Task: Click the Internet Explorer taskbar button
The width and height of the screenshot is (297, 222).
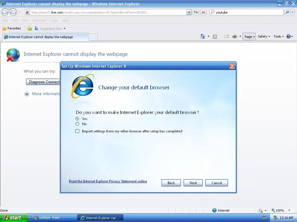Action: click(x=100, y=218)
